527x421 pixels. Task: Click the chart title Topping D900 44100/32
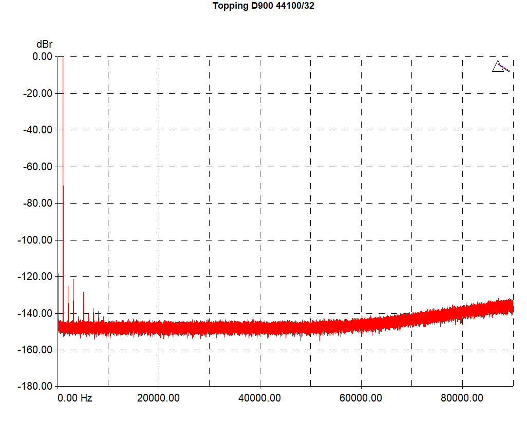(x=263, y=6)
